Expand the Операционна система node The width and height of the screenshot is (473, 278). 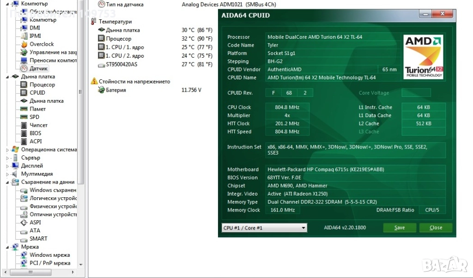[x=8, y=150]
